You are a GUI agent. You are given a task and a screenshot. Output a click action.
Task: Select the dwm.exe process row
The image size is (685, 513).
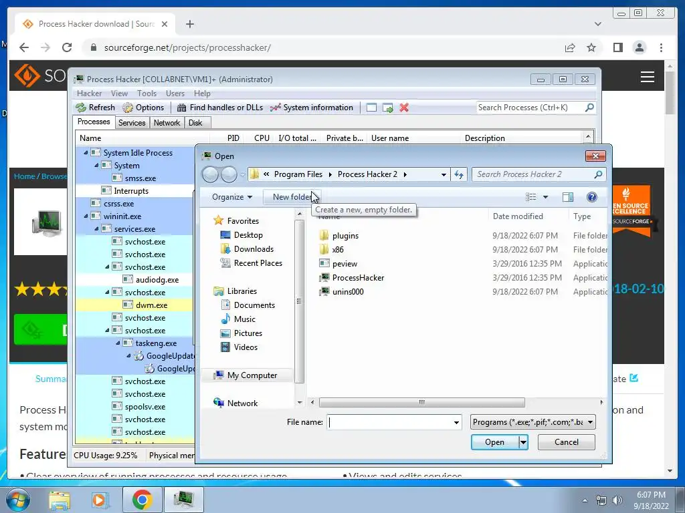click(134, 305)
